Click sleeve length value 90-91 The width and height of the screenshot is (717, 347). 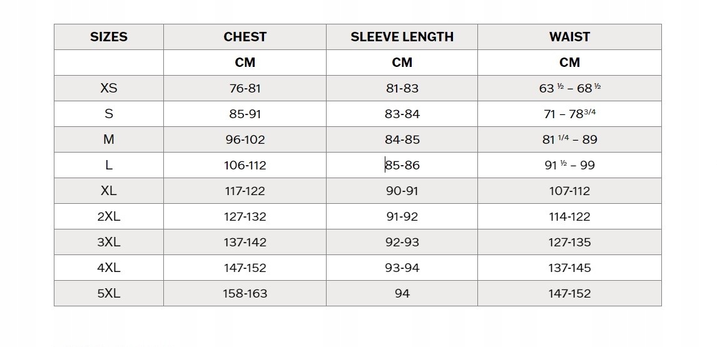coord(402,191)
